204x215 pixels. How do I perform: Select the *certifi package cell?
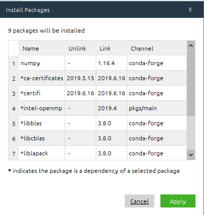[42, 93]
